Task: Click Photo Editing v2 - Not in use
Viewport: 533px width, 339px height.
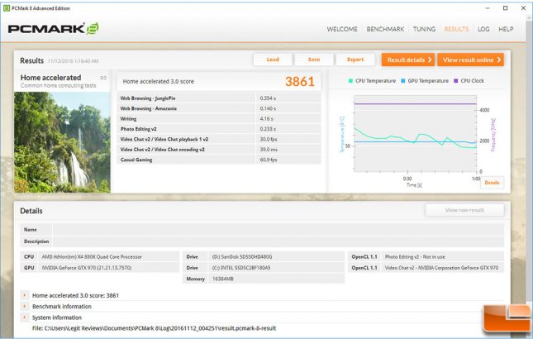Action: tap(415, 256)
